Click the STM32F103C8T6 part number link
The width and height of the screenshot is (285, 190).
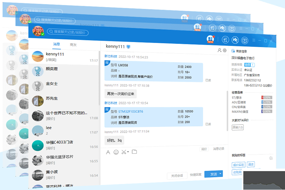(131, 112)
